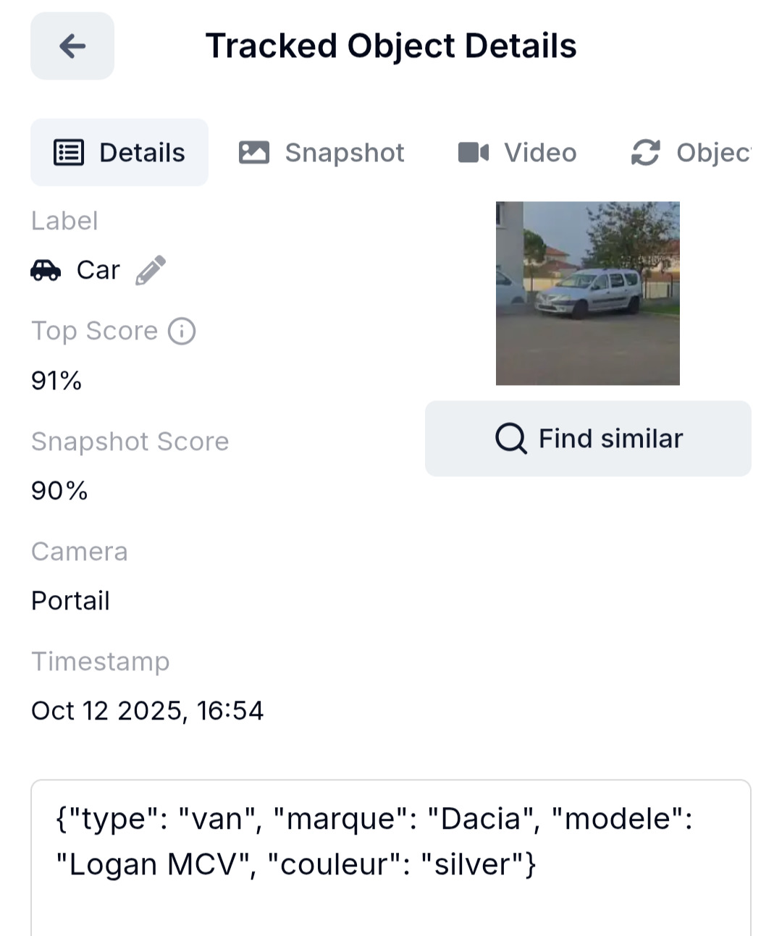Screen dimensions: 782x936
Task: Click the 90% Snapshot Score value
Action: coord(59,491)
